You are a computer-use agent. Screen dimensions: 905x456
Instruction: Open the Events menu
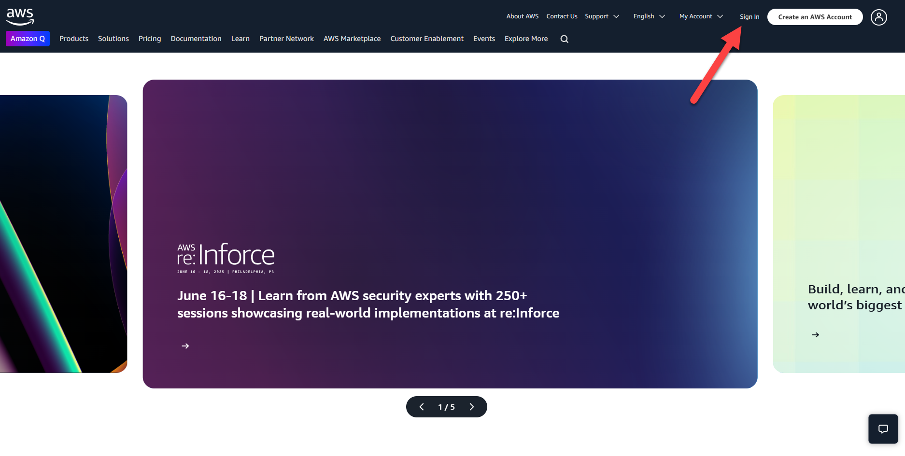[484, 39]
